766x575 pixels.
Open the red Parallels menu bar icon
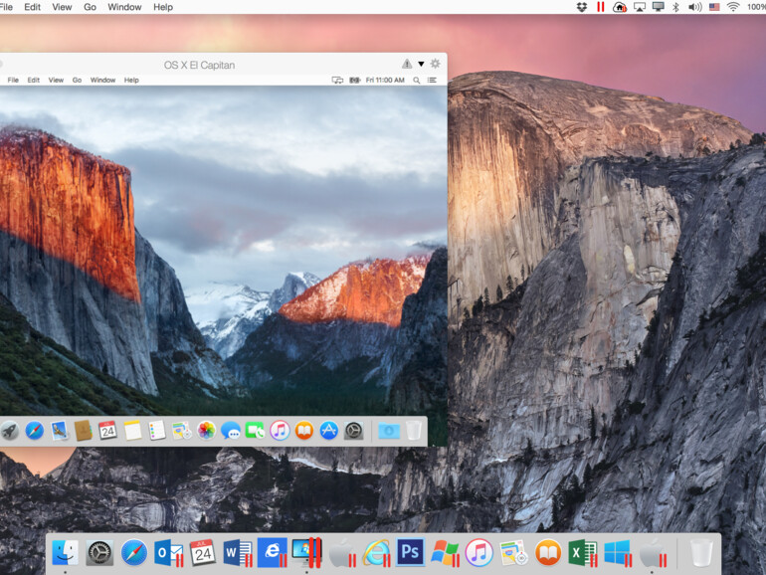[x=601, y=7]
